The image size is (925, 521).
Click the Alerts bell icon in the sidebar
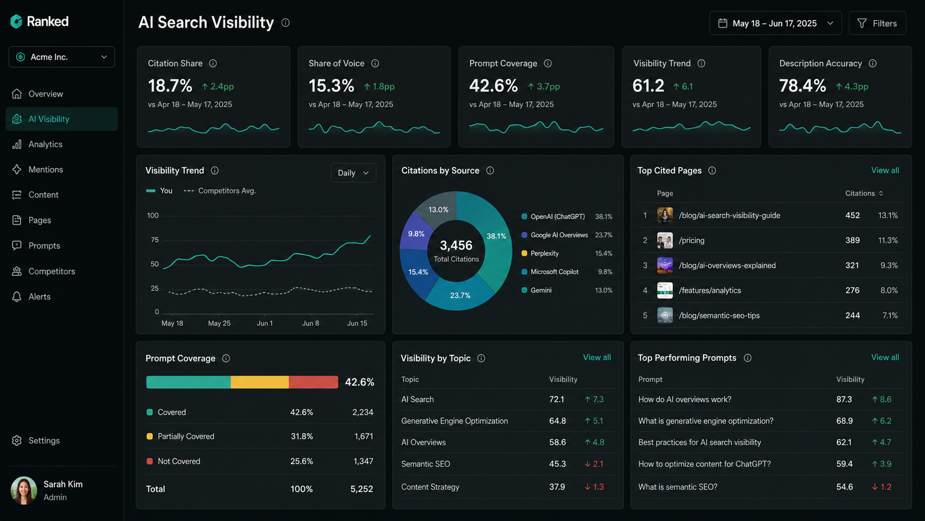[x=17, y=297]
